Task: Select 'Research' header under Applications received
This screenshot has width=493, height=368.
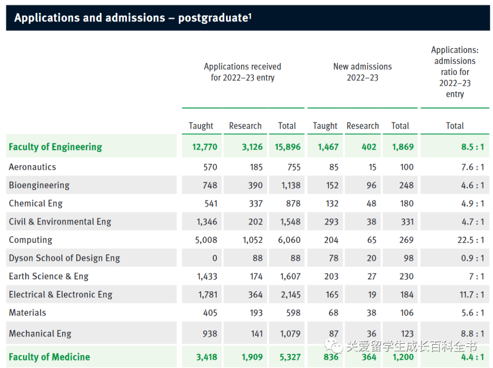Action: 245,126
